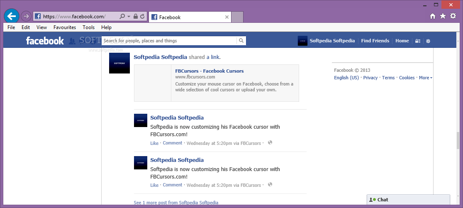Open FBCursors - Facebook Cursors link title
Screen dimensions: 463x208
click(x=210, y=71)
